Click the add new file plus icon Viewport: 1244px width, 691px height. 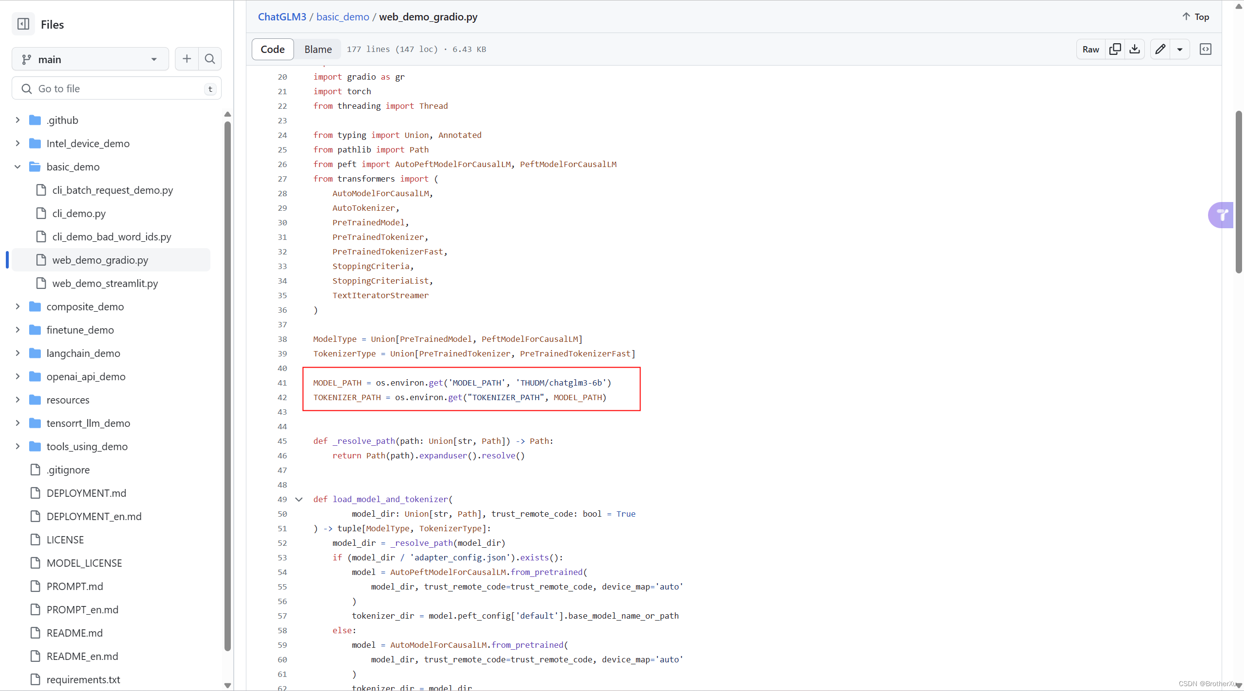(187, 59)
